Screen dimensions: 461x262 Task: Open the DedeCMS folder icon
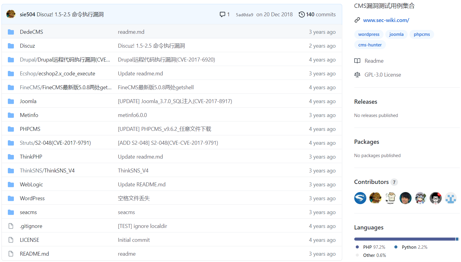click(x=11, y=32)
